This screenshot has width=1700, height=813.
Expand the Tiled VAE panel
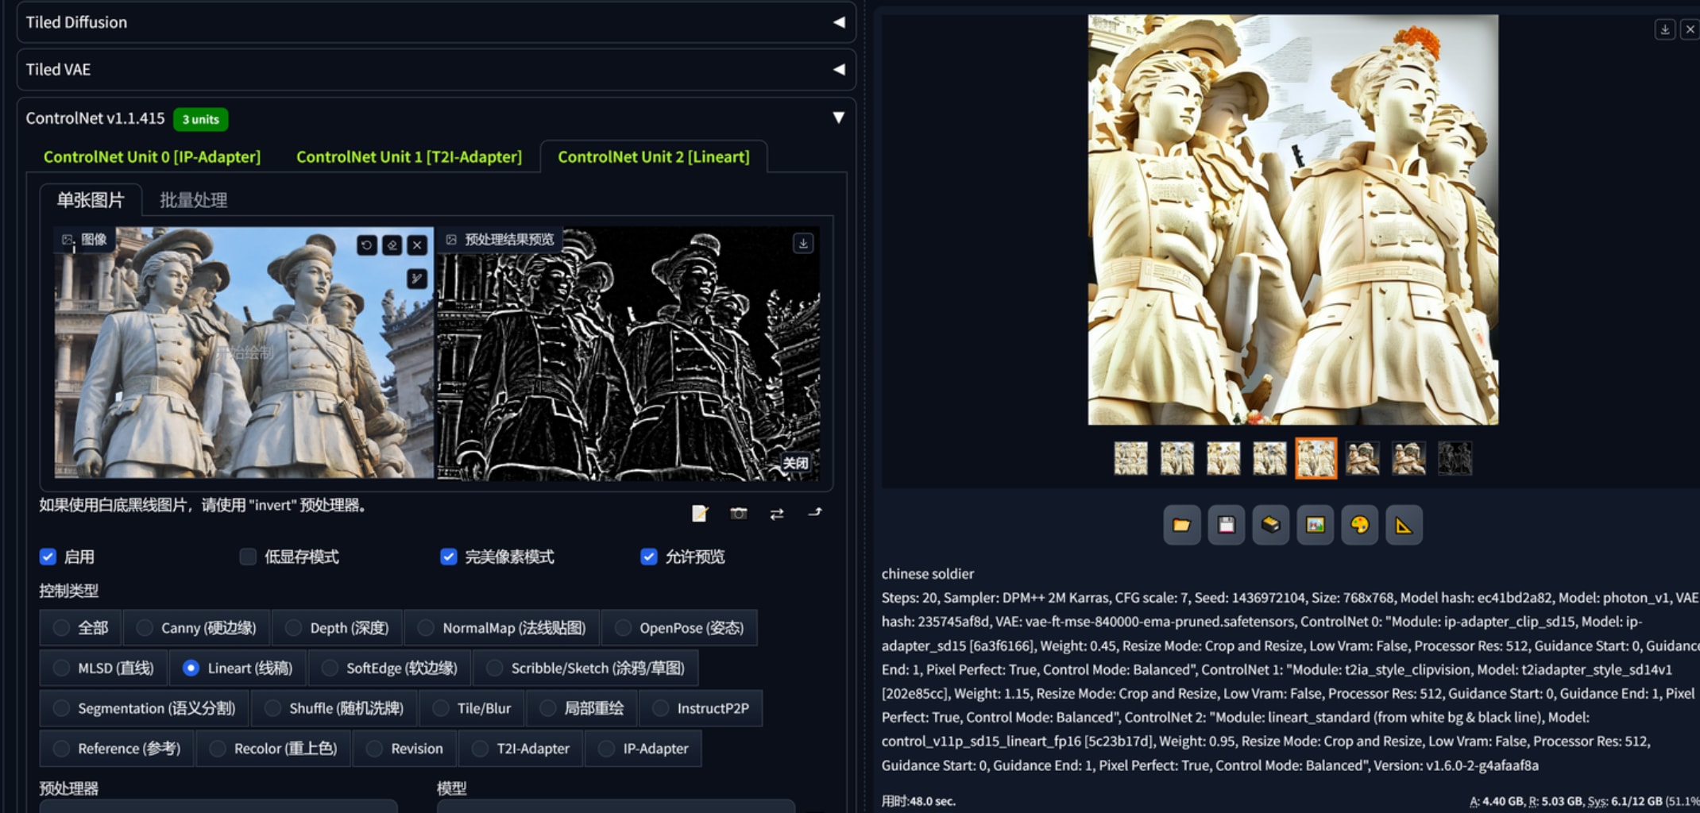tap(436, 69)
